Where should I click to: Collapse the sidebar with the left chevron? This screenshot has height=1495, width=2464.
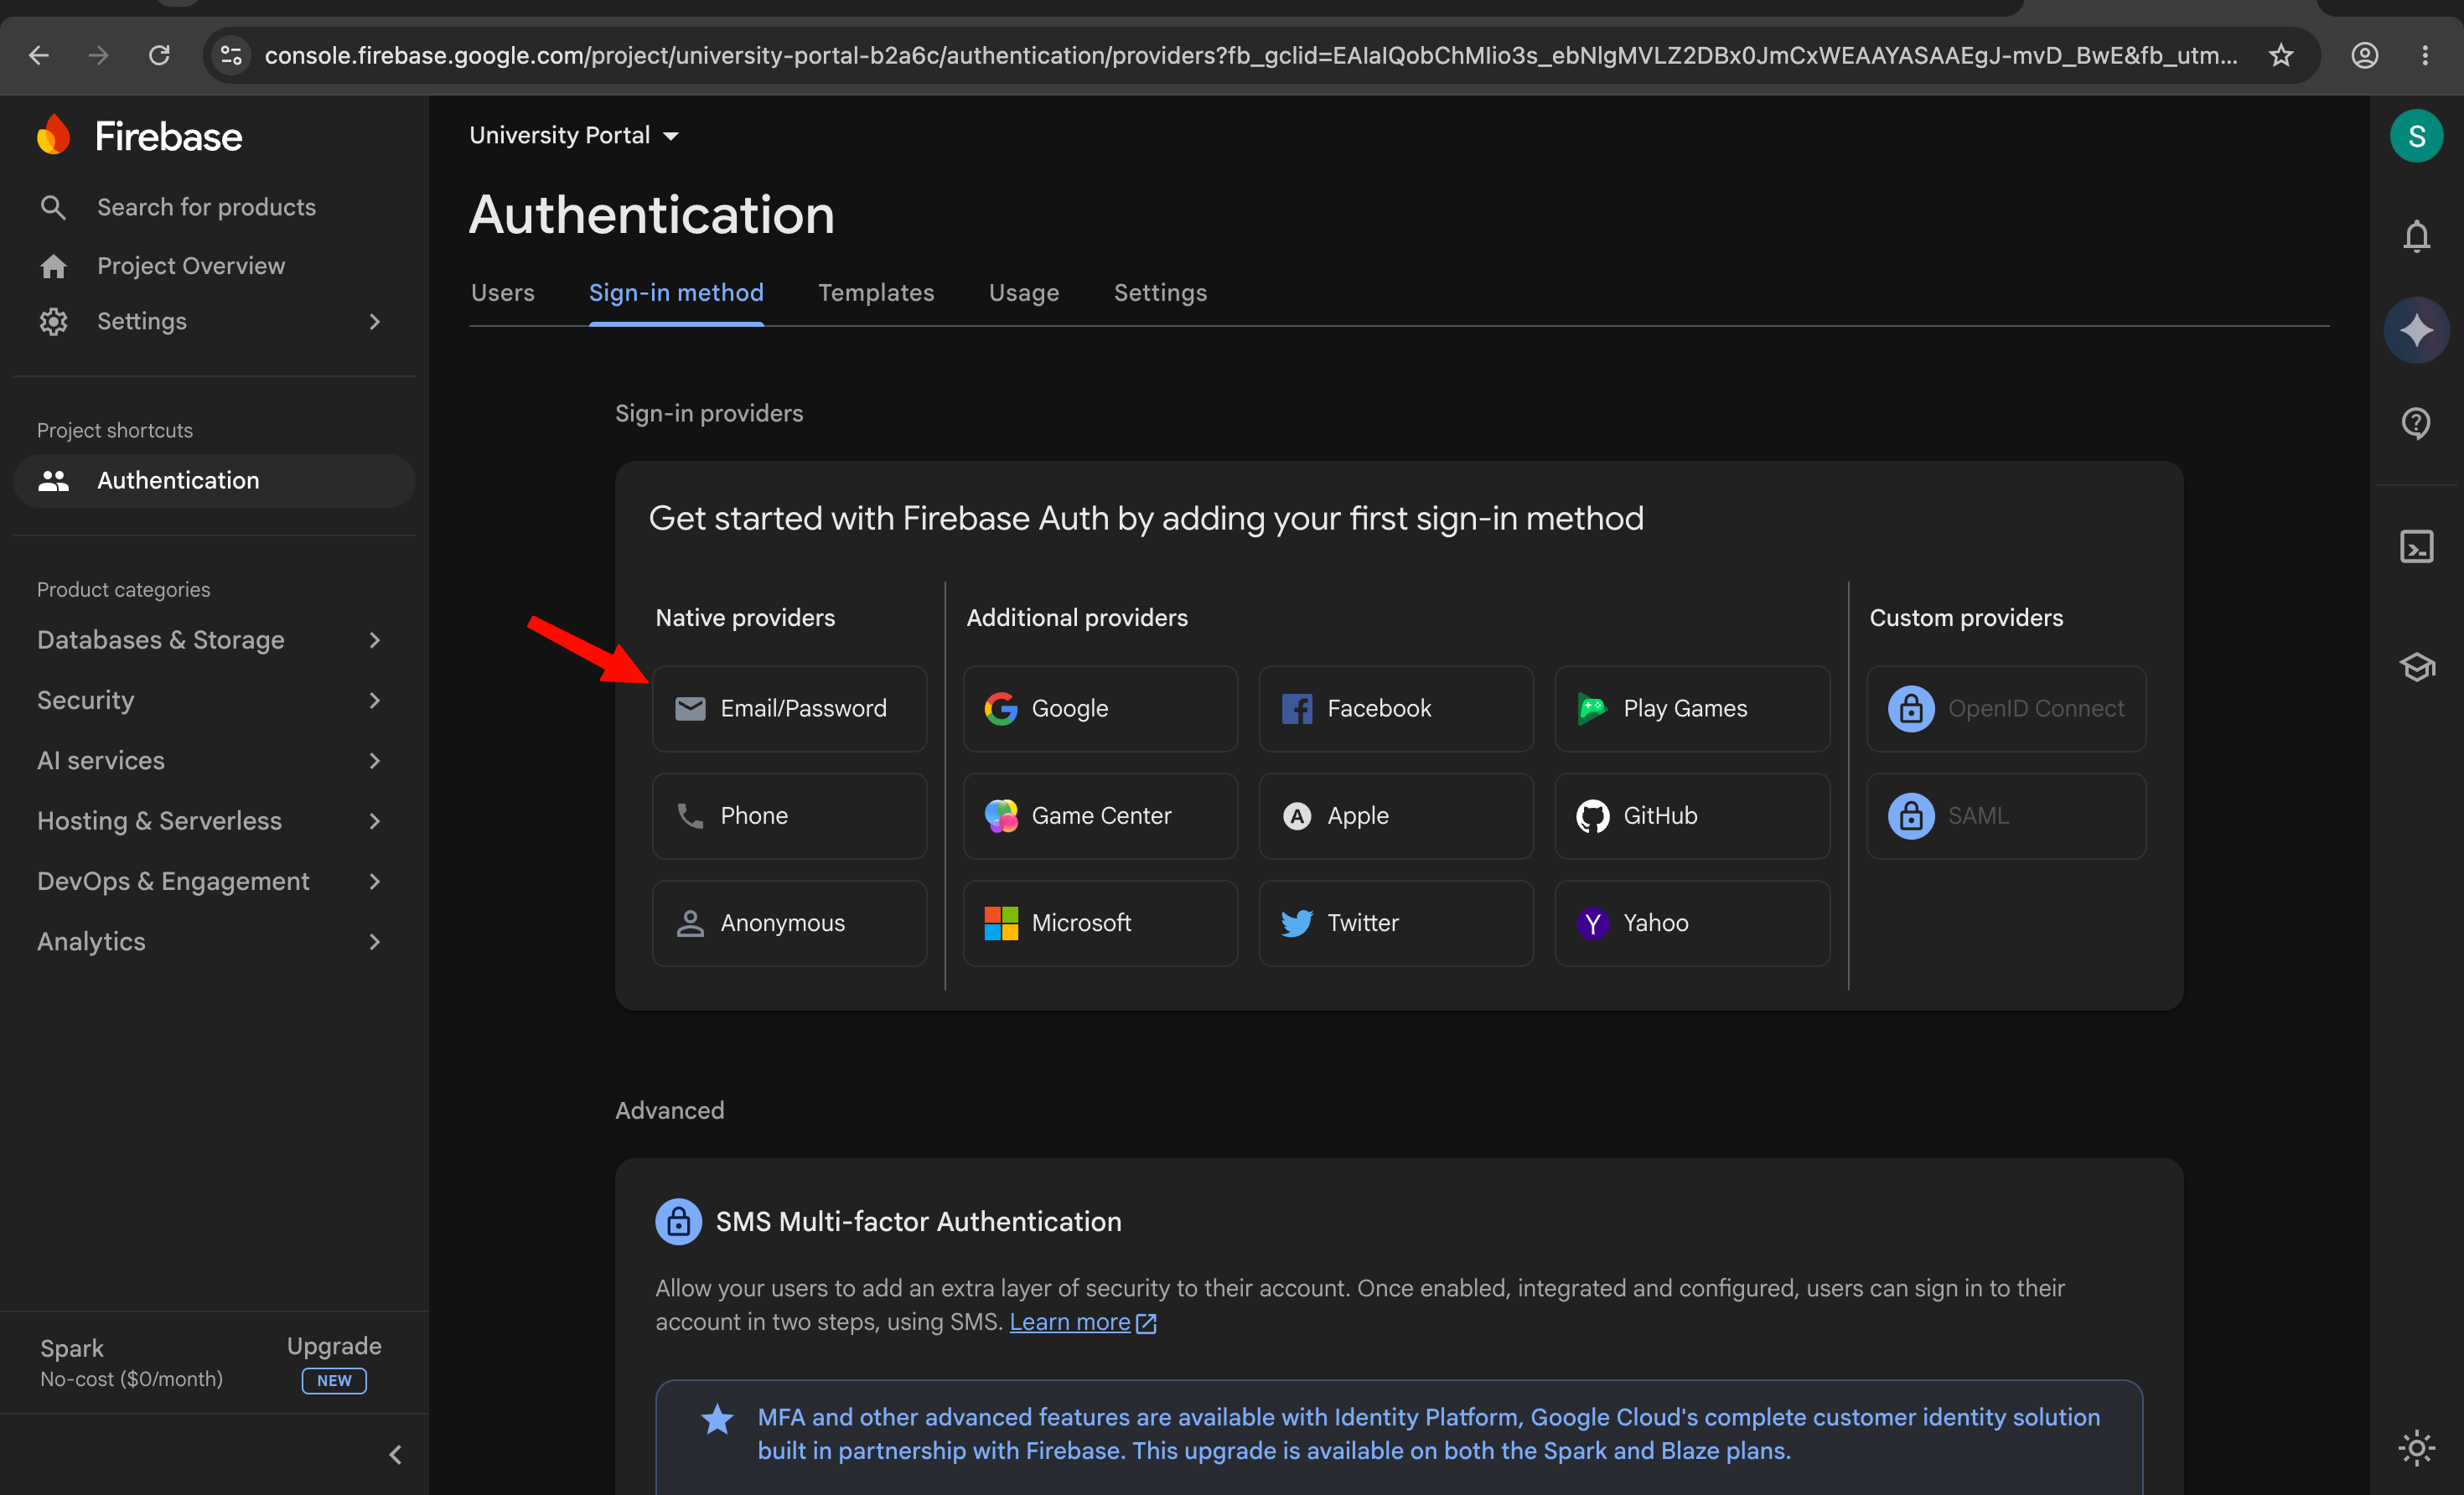click(x=395, y=1454)
